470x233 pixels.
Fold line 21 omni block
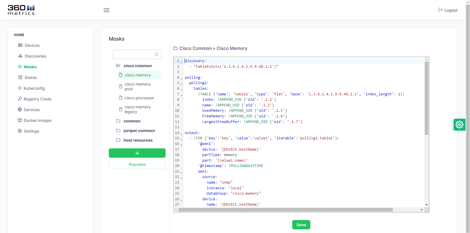(x=181, y=172)
